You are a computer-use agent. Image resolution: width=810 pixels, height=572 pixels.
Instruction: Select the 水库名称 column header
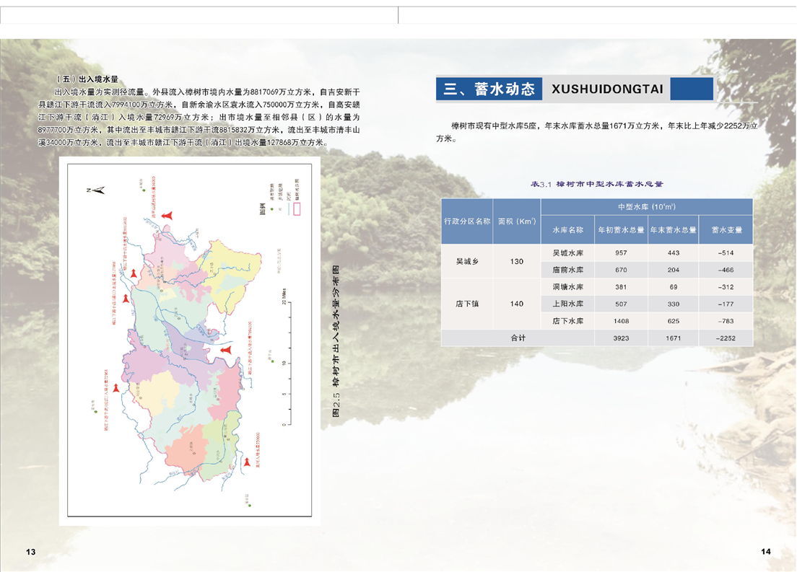pos(567,230)
